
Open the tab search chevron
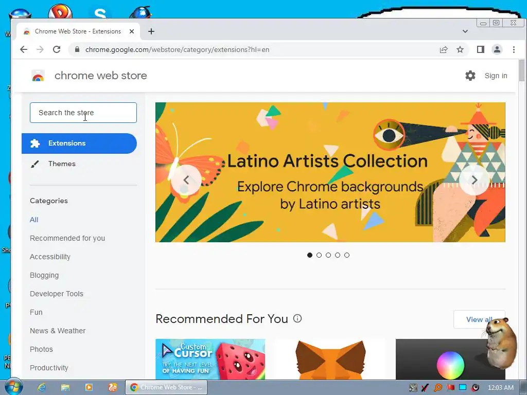pyautogui.click(x=465, y=31)
